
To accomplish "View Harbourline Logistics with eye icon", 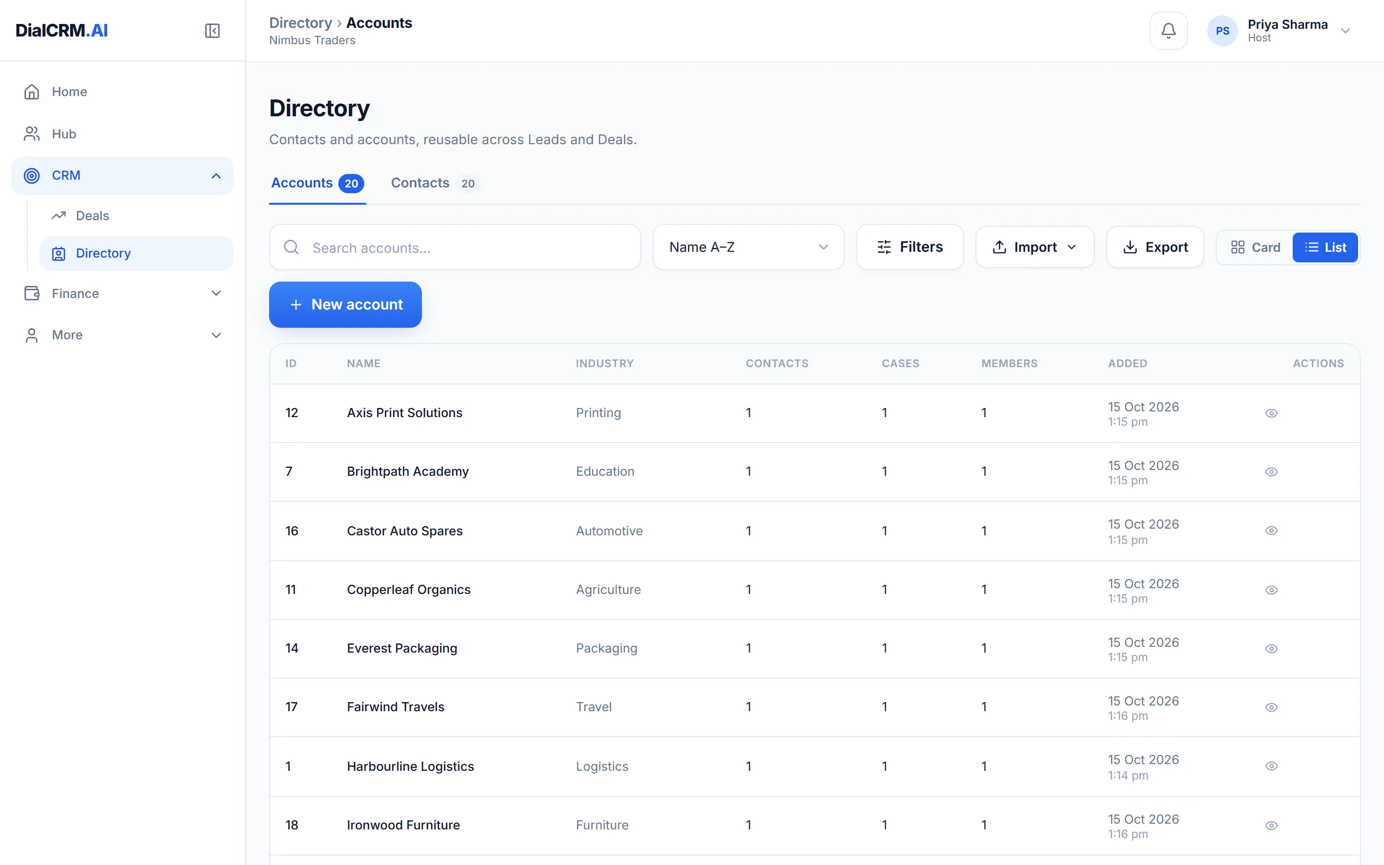I will (x=1271, y=766).
